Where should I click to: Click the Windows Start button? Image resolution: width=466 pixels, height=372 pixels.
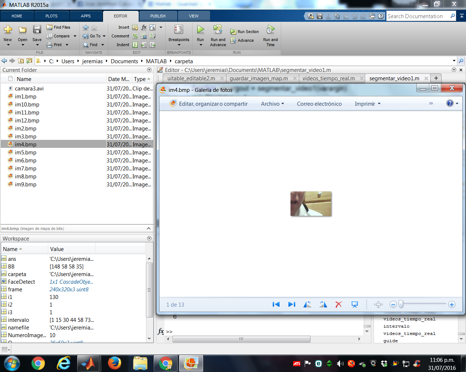tap(12, 363)
